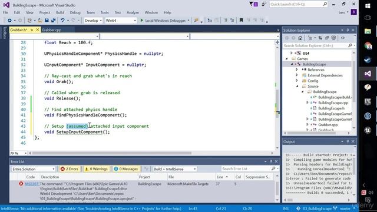
Task: Click the Undo arrow icon
Action: tap(62, 21)
